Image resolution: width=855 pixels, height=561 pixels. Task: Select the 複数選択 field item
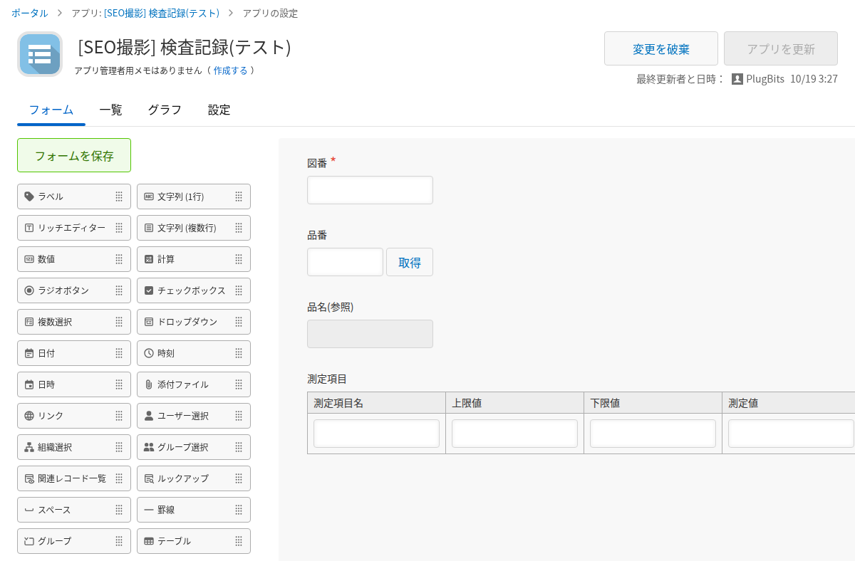click(74, 322)
